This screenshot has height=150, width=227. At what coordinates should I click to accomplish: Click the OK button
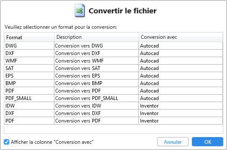click(207, 142)
